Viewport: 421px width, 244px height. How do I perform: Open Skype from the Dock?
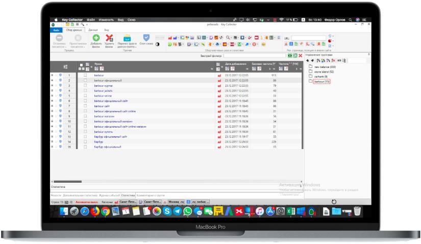point(167,211)
